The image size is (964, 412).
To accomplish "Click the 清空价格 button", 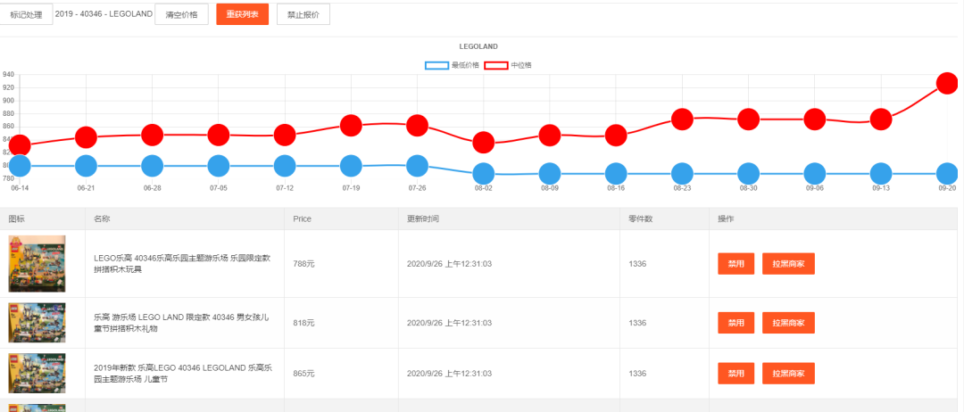I will coord(181,14).
